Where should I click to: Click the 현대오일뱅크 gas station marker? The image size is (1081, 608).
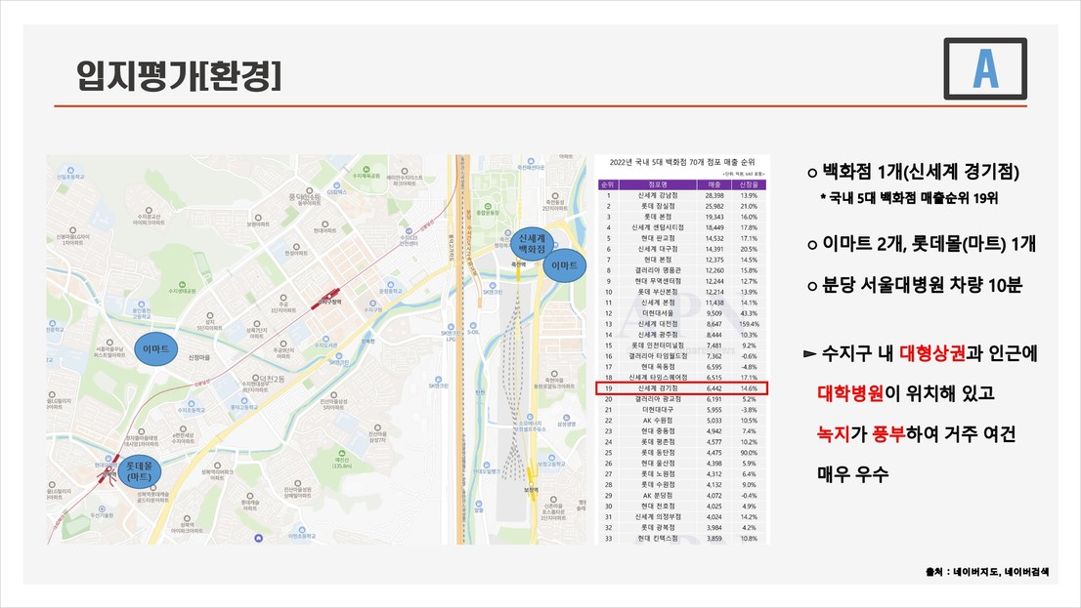pos(487,468)
